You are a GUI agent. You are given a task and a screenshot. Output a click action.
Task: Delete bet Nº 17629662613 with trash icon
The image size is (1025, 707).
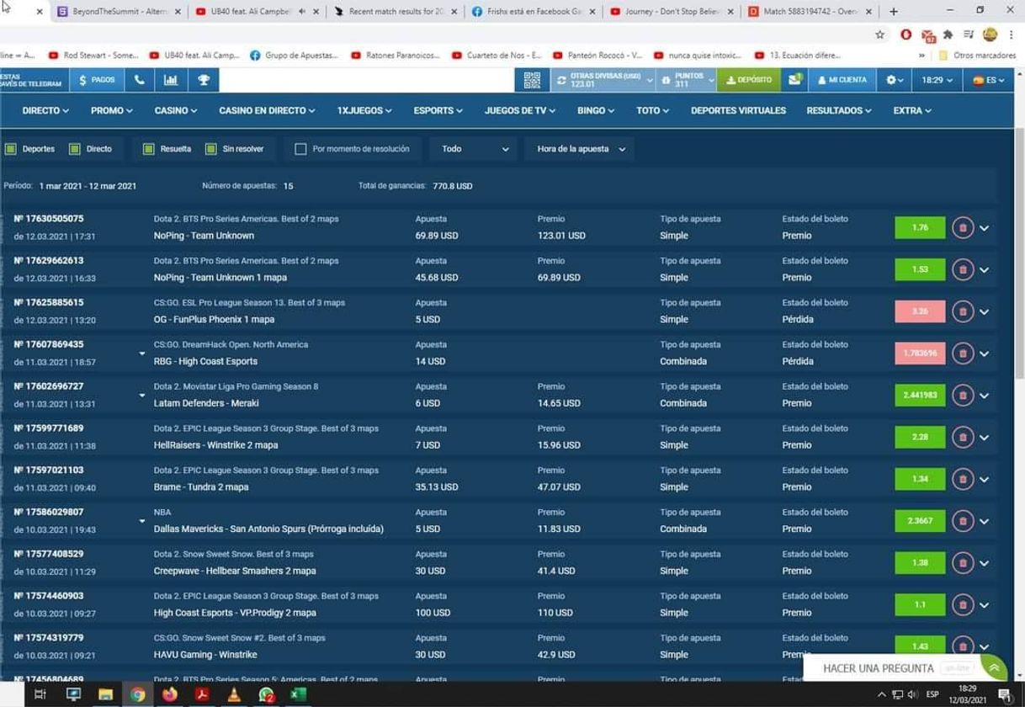tap(963, 269)
